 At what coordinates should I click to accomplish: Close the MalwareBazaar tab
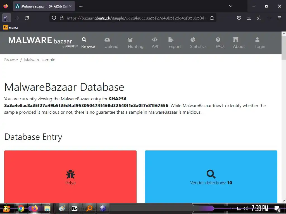(70, 6)
